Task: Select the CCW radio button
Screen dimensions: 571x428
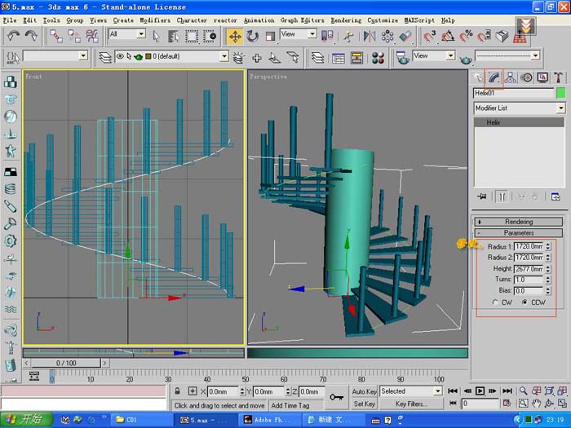Action: click(524, 302)
